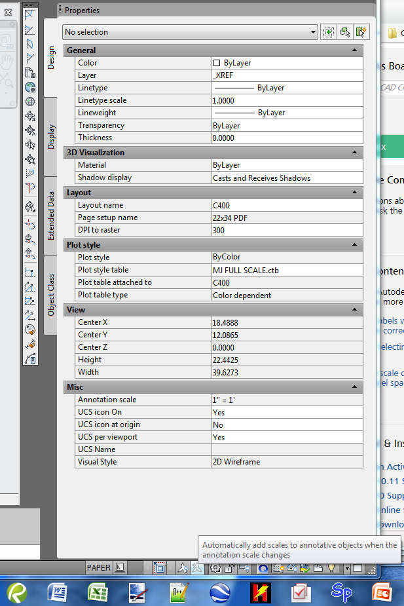Switch to the Display tab

[x=51, y=137]
